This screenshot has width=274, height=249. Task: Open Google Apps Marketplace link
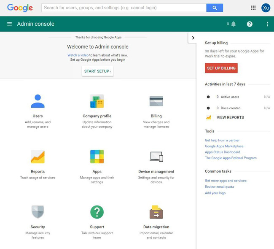[x=224, y=146]
